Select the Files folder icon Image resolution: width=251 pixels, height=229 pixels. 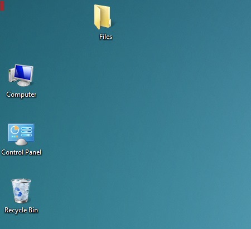point(103,17)
